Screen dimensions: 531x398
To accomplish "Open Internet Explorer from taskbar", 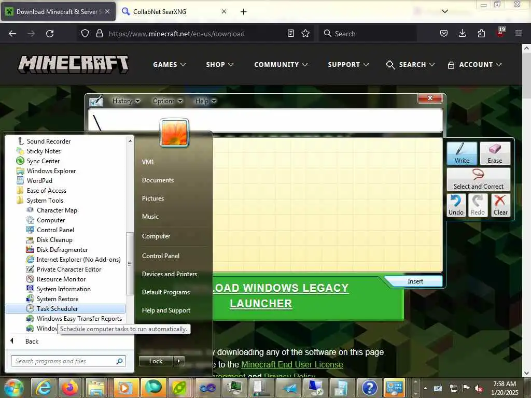I will tap(44, 388).
